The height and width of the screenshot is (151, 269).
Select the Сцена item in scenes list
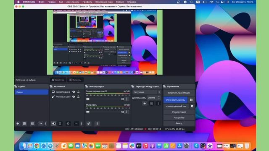pos(32,92)
